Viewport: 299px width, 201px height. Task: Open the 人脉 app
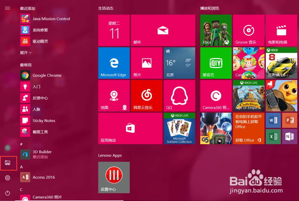(30, 109)
